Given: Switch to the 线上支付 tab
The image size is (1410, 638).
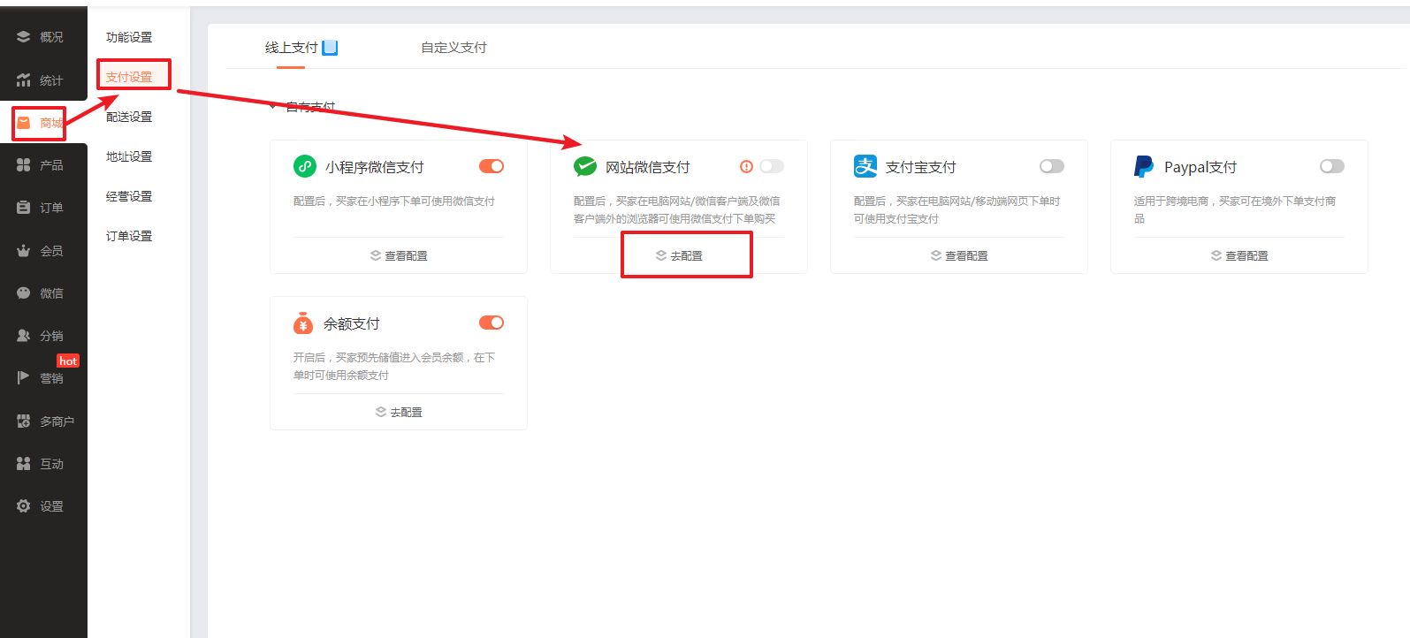Looking at the screenshot, I should point(292,48).
